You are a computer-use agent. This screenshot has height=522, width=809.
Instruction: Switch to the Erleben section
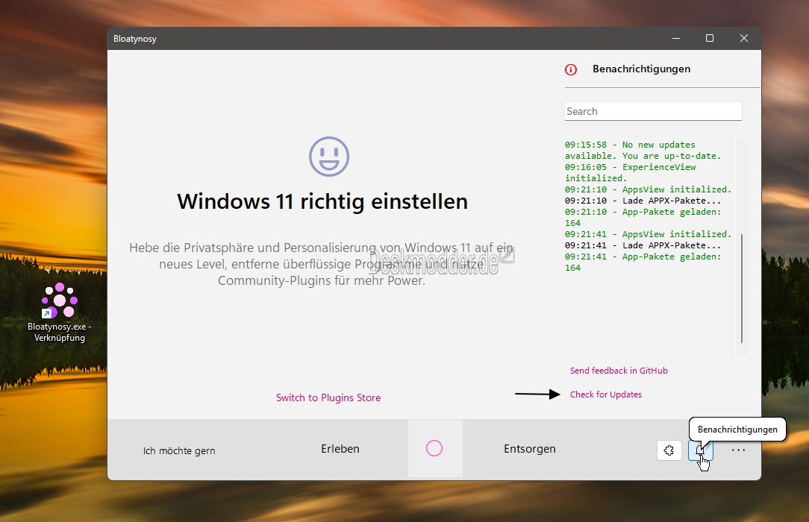click(340, 449)
